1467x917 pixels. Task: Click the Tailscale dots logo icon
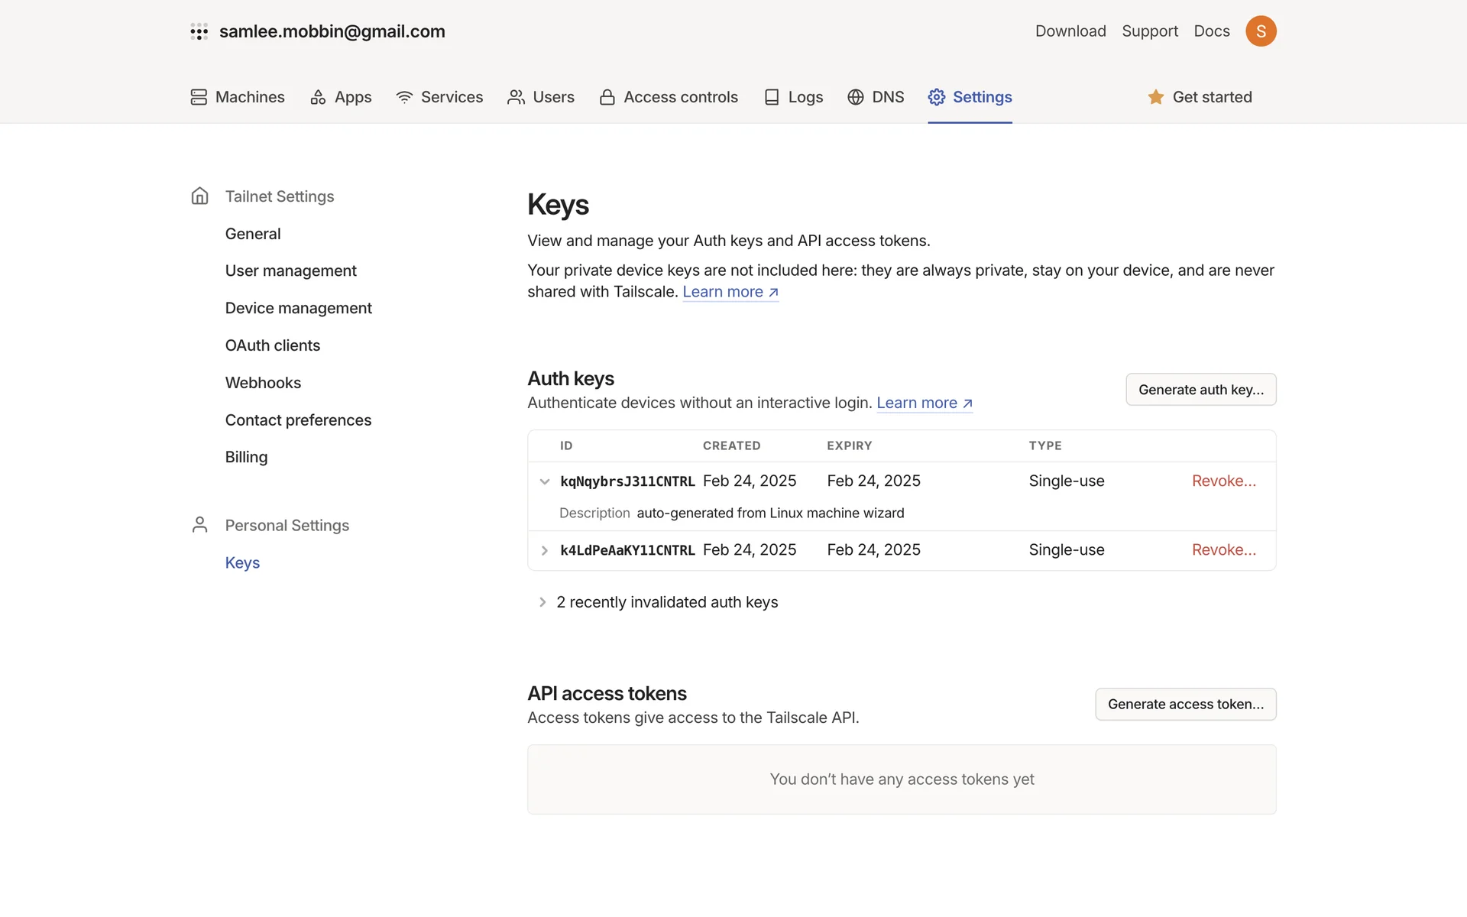click(199, 31)
